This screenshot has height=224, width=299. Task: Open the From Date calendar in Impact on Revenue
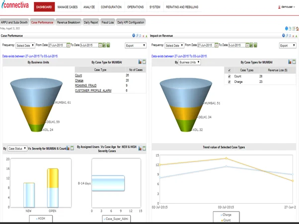point(217,45)
